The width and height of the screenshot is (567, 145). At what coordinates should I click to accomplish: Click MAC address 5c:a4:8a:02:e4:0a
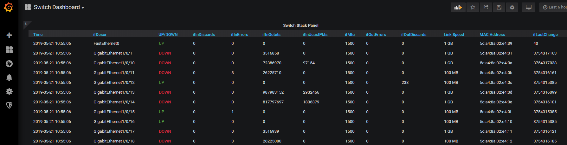pyautogui.click(x=496, y=63)
